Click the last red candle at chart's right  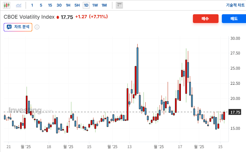point(224,116)
